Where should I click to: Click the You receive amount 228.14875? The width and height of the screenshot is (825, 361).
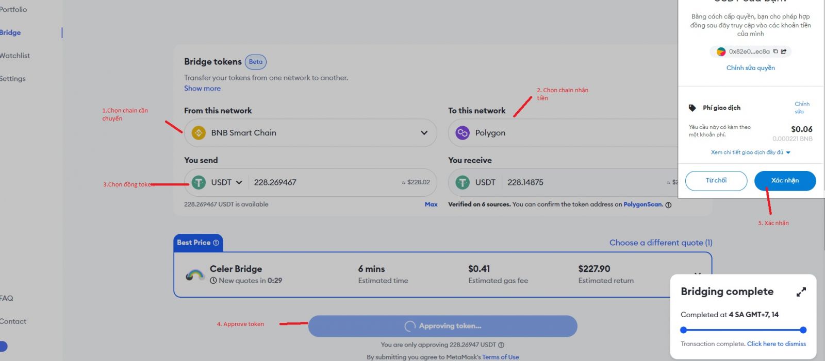click(x=525, y=182)
